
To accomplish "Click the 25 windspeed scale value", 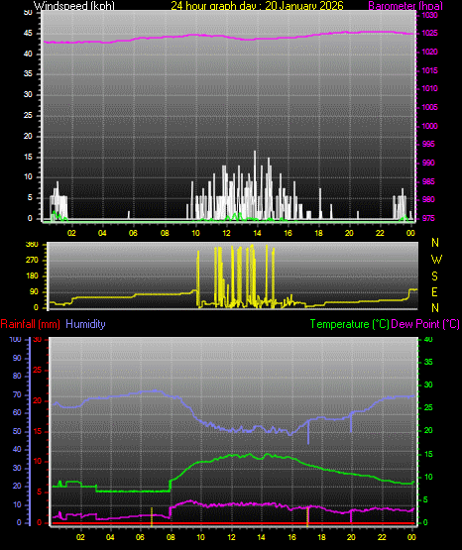I will point(28,115).
